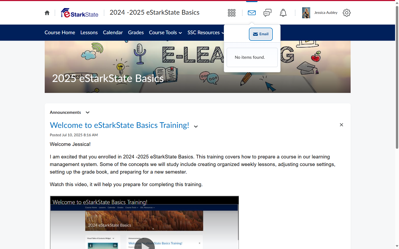Viewport: 399px width, 249px height.
Task: View Grades page
Action: (136, 33)
